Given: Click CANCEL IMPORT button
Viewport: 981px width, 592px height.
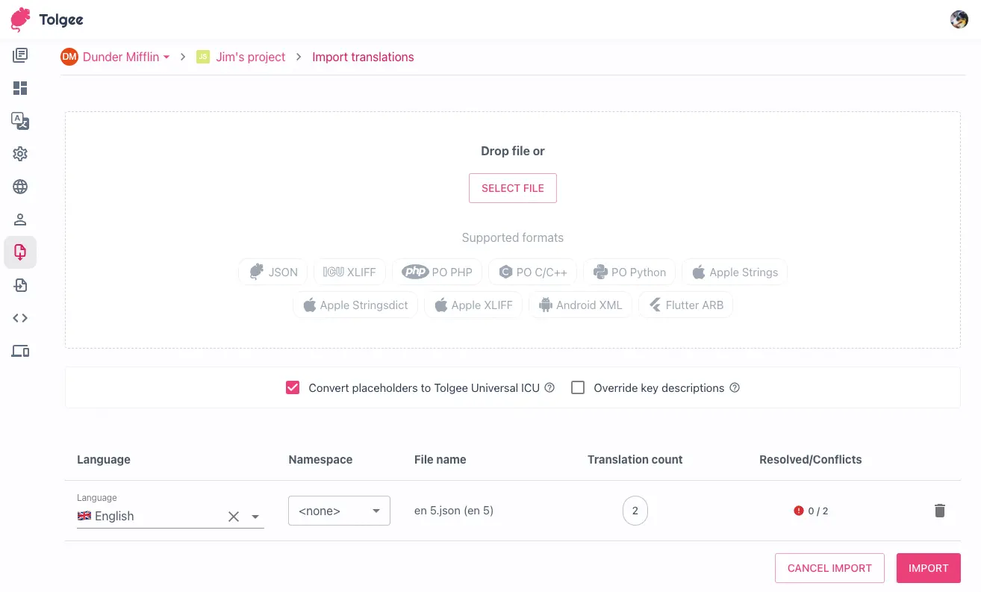Looking at the screenshot, I should coord(829,568).
